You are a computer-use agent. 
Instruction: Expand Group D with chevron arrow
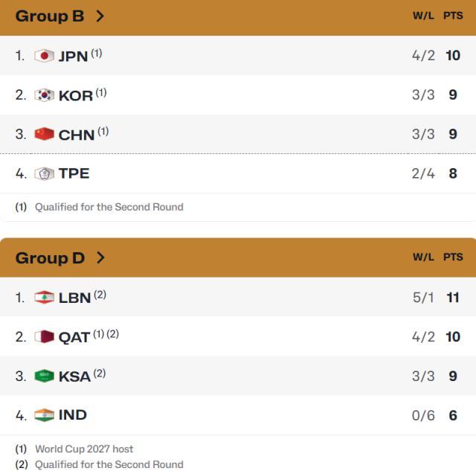click(x=100, y=257)
